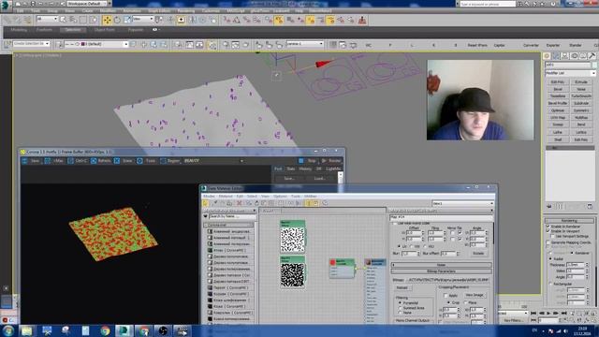Click the Reload button in Bitmap Parameters

click(402, 287)
